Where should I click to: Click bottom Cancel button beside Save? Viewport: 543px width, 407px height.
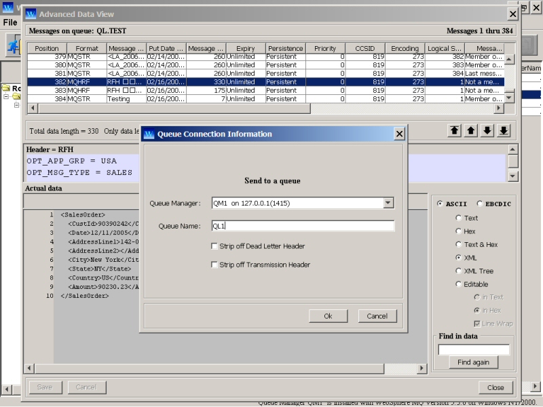coord(86,387)
